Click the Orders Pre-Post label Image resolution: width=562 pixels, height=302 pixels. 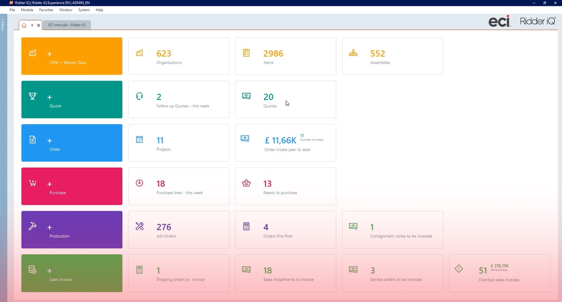278,236
